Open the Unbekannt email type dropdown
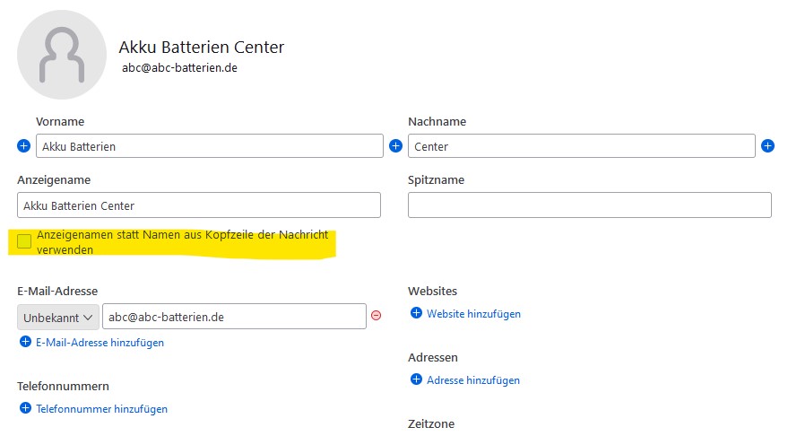Viewport: 788px width, 436px height. 58,317
